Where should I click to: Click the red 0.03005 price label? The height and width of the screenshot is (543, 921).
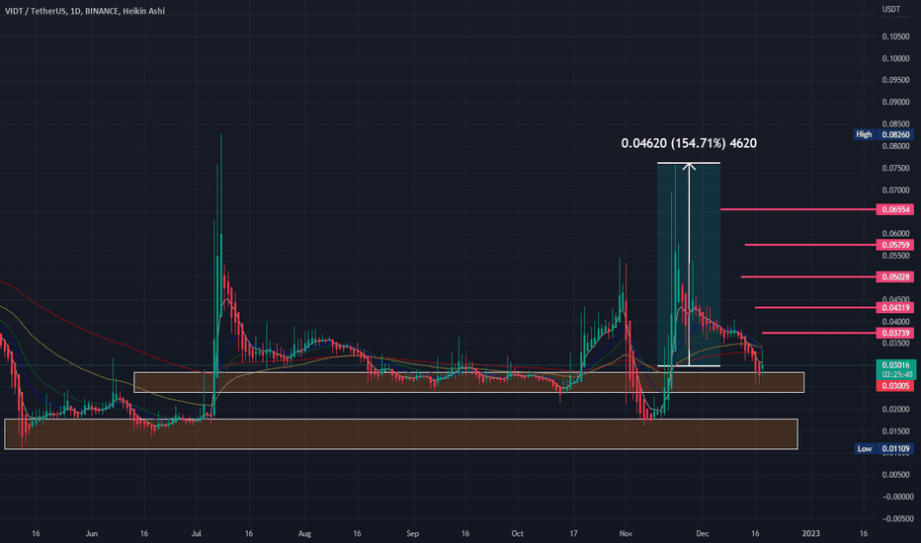pyautogui.click(x=894, y=386)
